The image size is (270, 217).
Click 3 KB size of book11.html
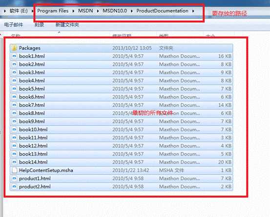click(x=226, y=138)
